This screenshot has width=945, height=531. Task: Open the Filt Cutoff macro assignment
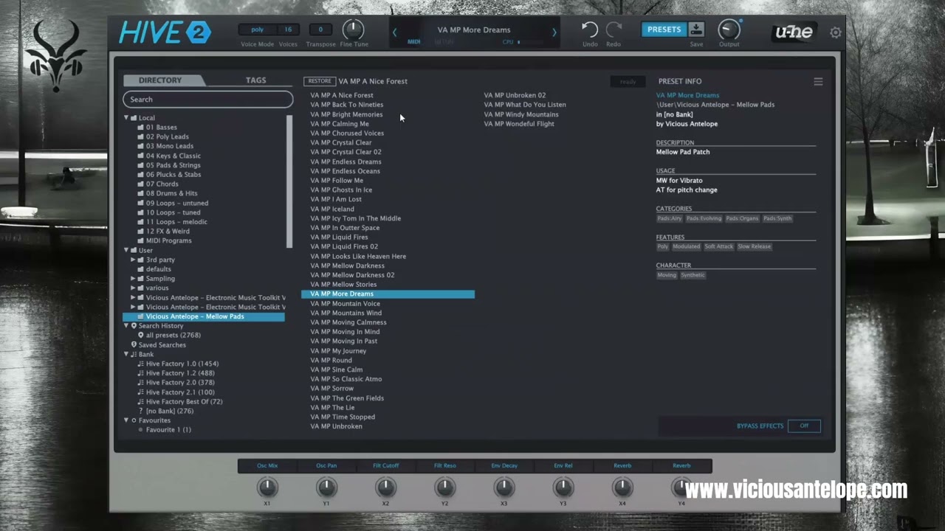pyautogui.click(x=385, y=466)
